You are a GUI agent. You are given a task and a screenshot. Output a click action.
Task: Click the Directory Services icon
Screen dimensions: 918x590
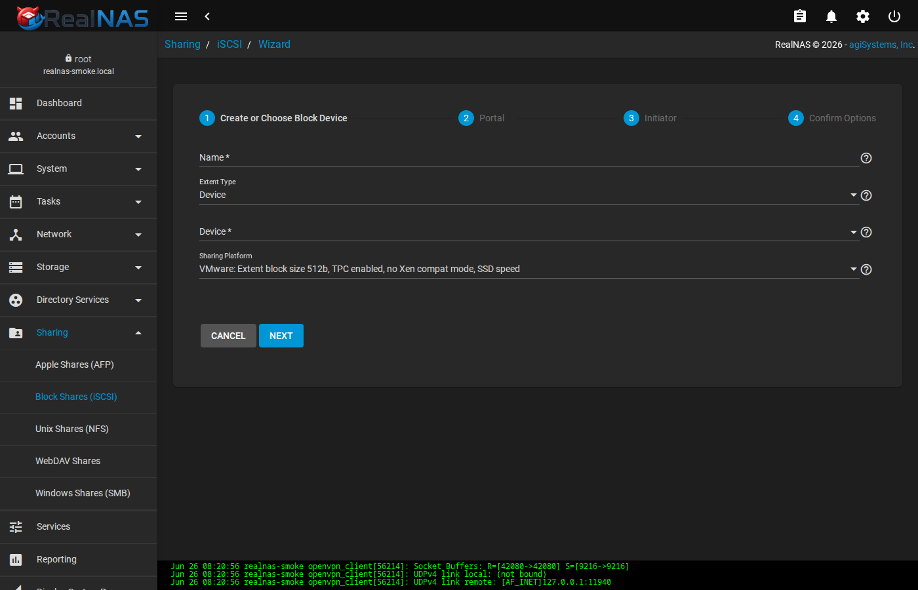coord(16,300)
